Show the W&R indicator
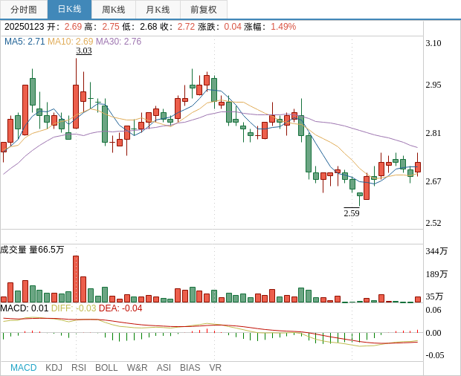Screen dimensions: 461x376 click(137, 368)
